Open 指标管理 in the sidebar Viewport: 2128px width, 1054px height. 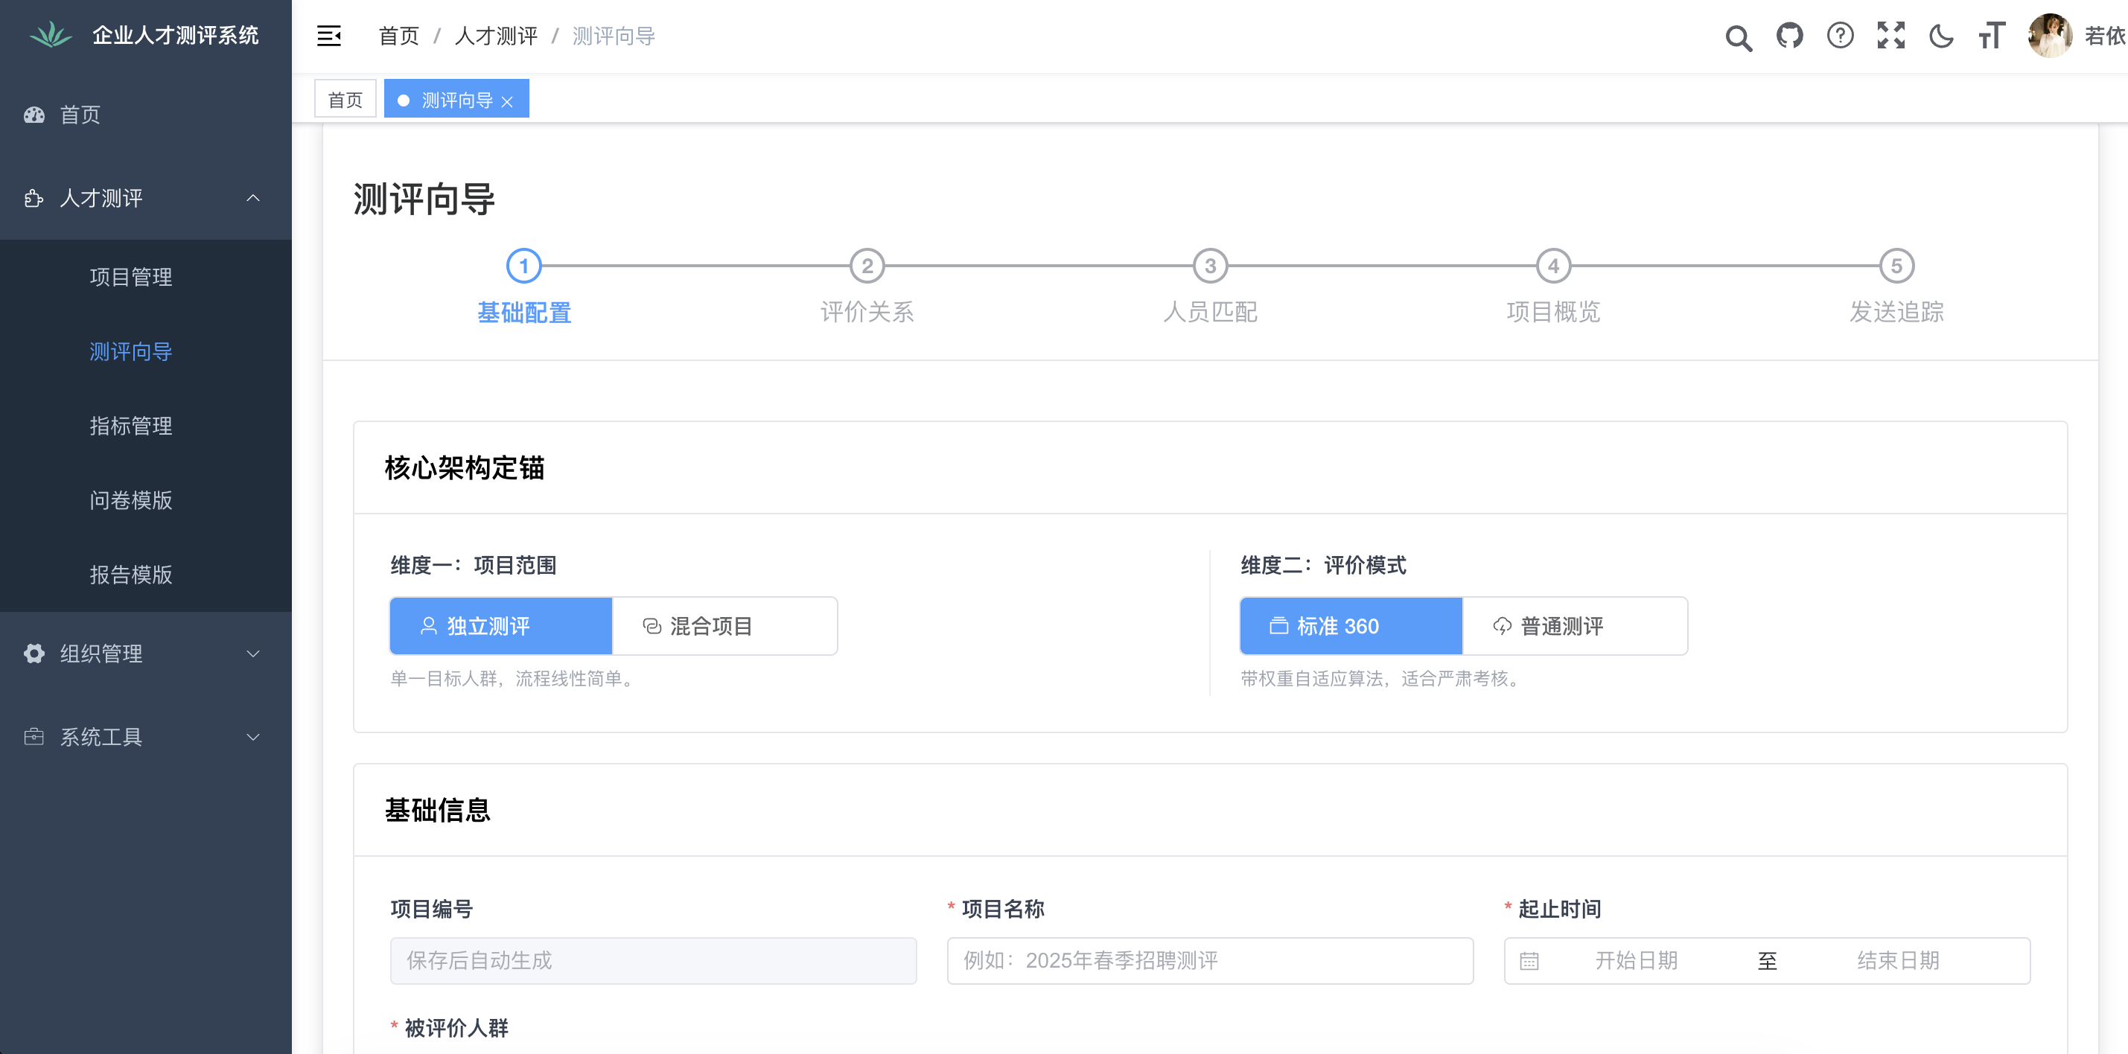pyautogui.click(x=130, y=427)
